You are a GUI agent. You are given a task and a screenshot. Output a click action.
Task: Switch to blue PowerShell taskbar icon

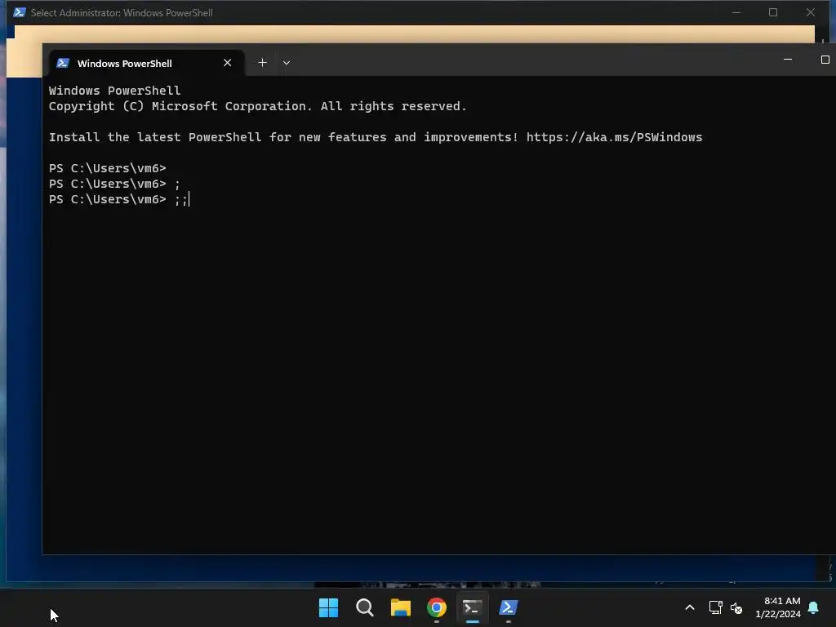[509, 607]
